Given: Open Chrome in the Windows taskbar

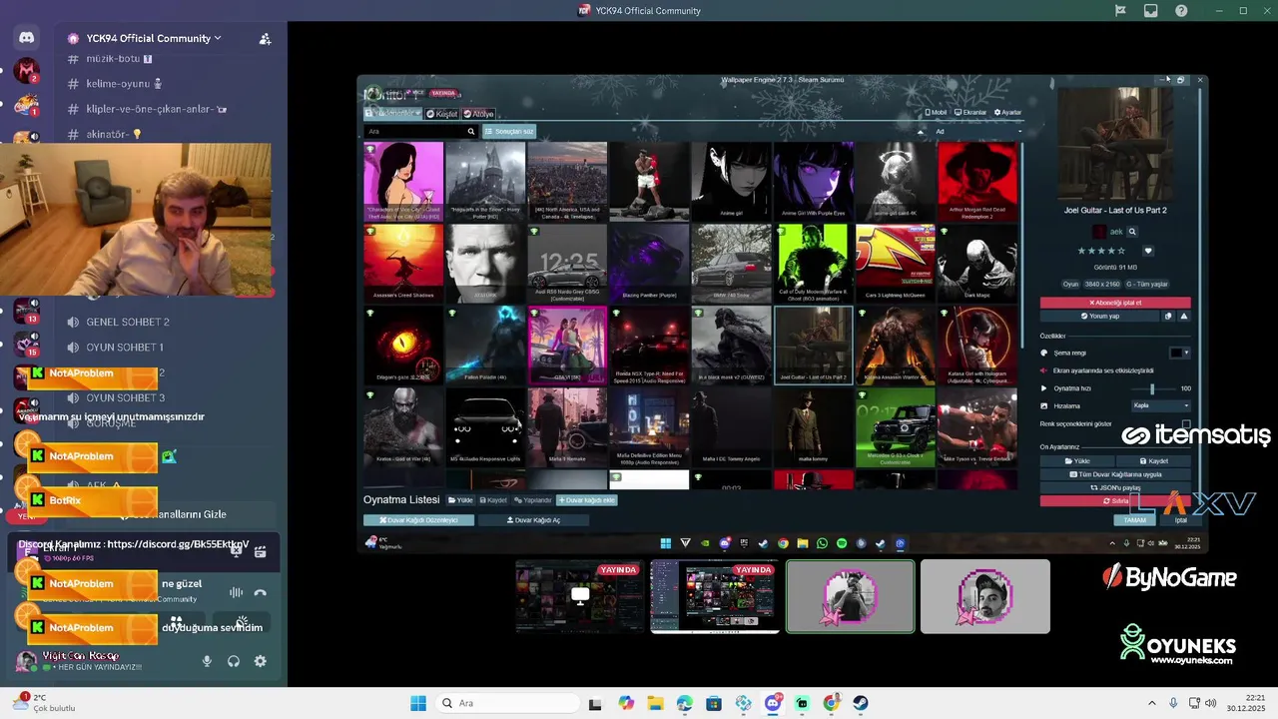Looking at the screenshot, I should point(832,703).
